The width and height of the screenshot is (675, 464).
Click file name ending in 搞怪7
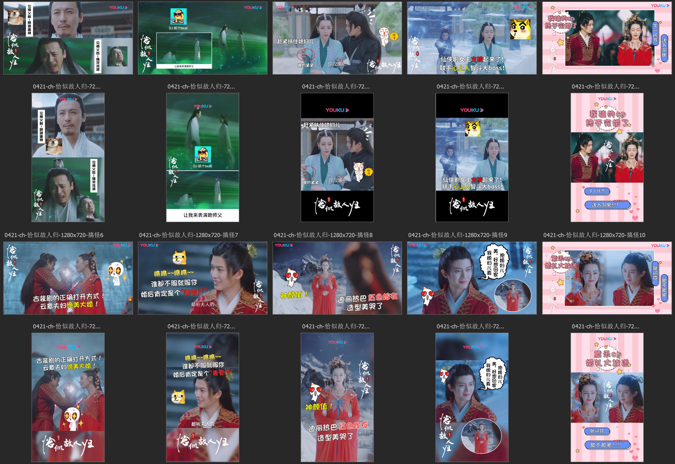click(188, 235)
